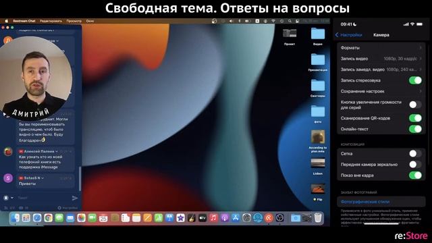Open Calendar showing 25 in the Dock

(x=103, y=218)
